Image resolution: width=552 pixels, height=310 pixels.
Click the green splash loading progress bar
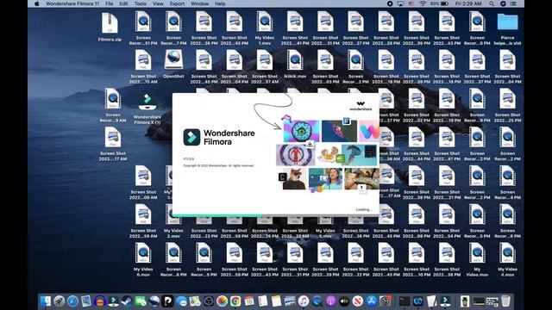pyautogui.click(x=217, y=215)
